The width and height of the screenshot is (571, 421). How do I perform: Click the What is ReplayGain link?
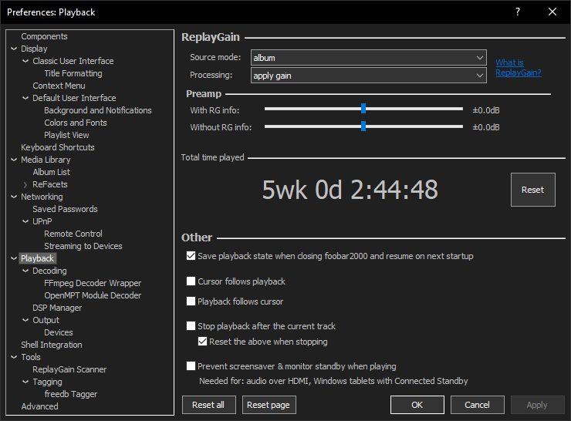(x=518, y=68)
